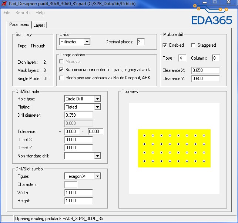The image size is (238, 223).
Task: Check the Staggered checkbox
Action: 193,45
